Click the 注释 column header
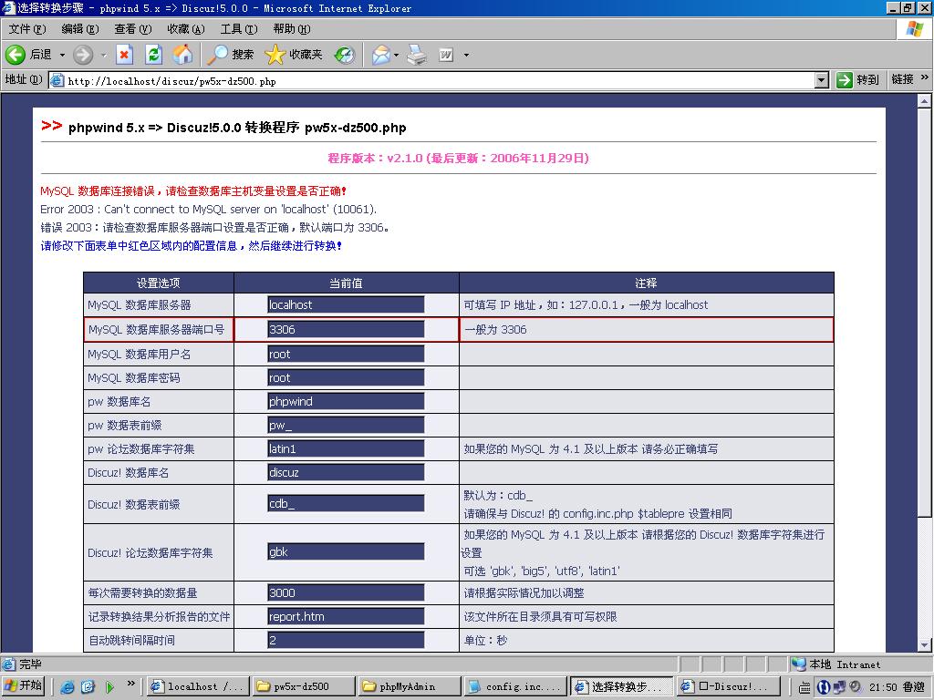This screenshot has height=700, width=934. pyautogui.click(x=647, y=283)
